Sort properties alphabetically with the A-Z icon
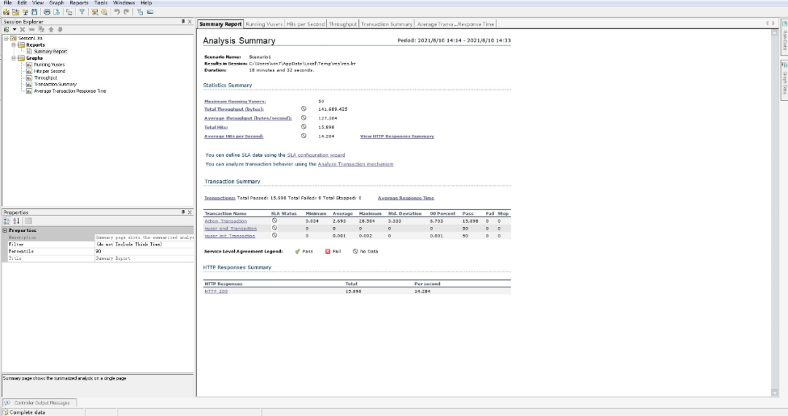Viewport: 788px width, 416px height. tap(16, 221)
